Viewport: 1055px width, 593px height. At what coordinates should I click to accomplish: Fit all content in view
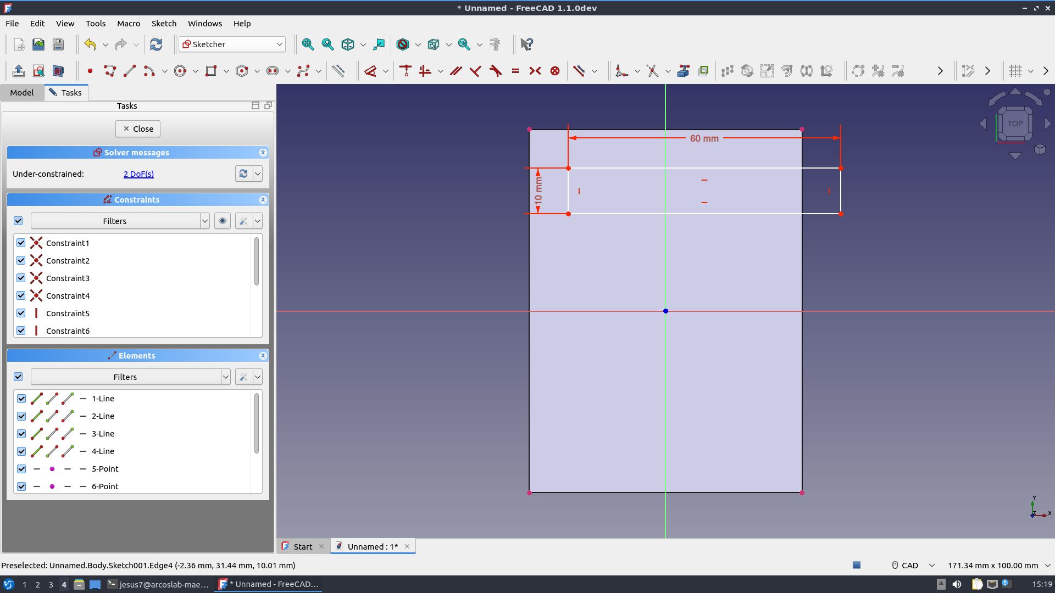coord(308,44)
